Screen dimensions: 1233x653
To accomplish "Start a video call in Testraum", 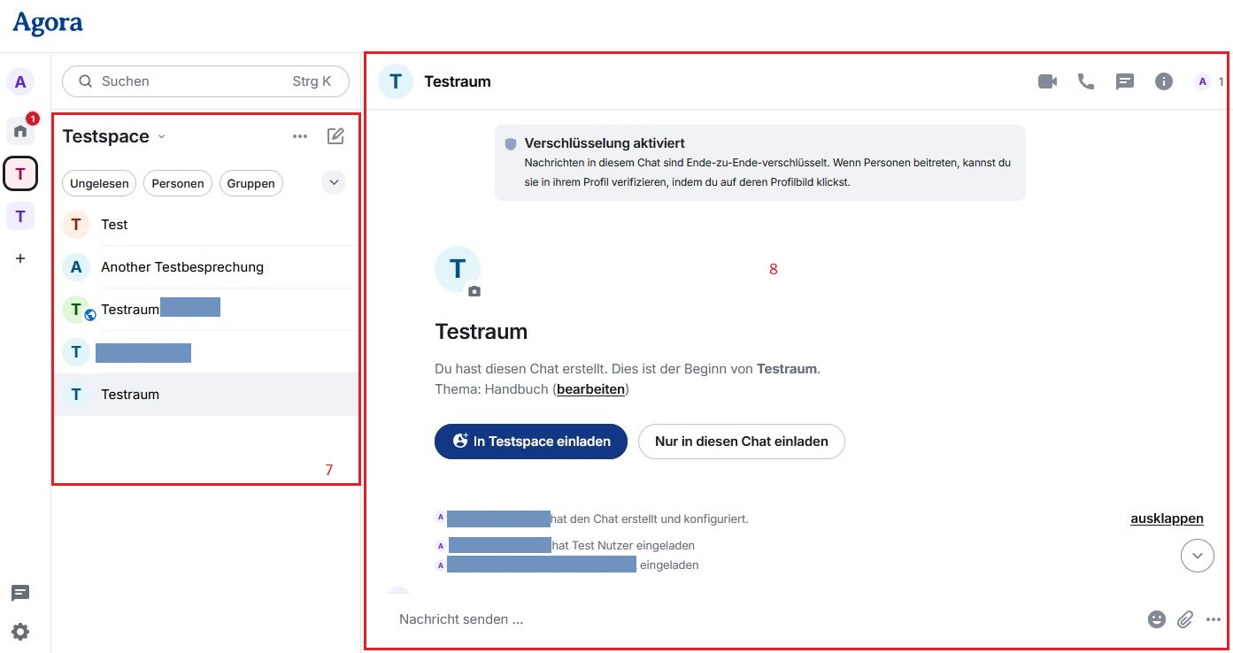I will point(1047,81).
